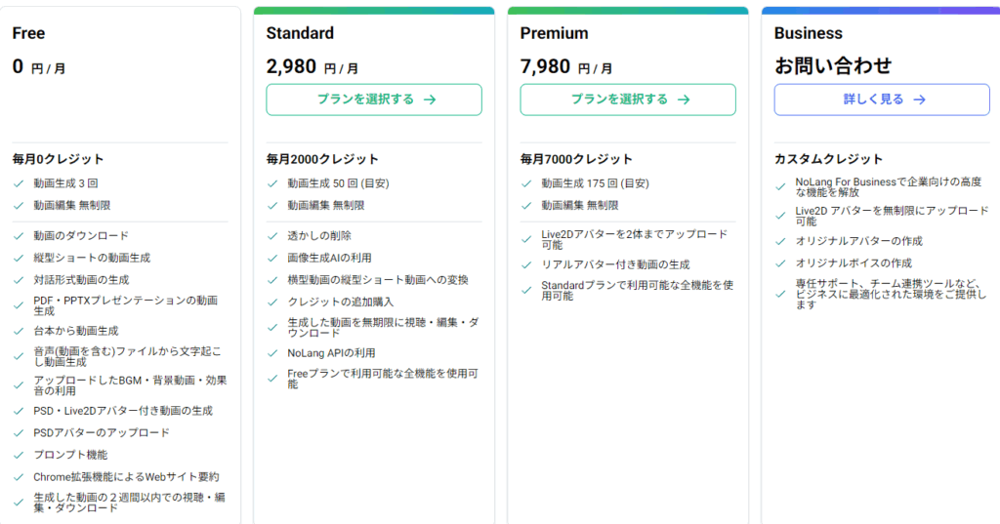Click the Business plan '詳しく見る' button
The image size is (1000, 524).
point(883,100)
